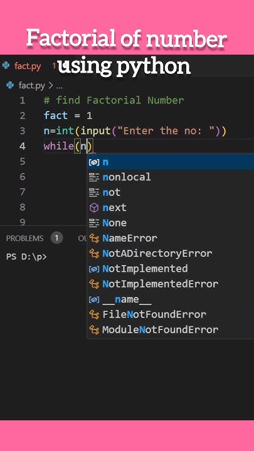Click the function cube icon beside next

tap(94, 208)
